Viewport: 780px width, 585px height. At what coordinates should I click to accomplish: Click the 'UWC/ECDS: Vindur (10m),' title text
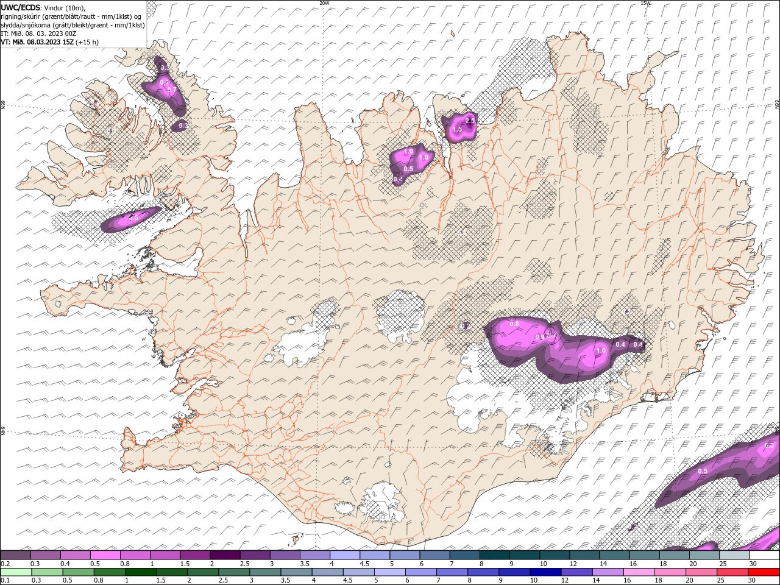(x=43, y=7)
